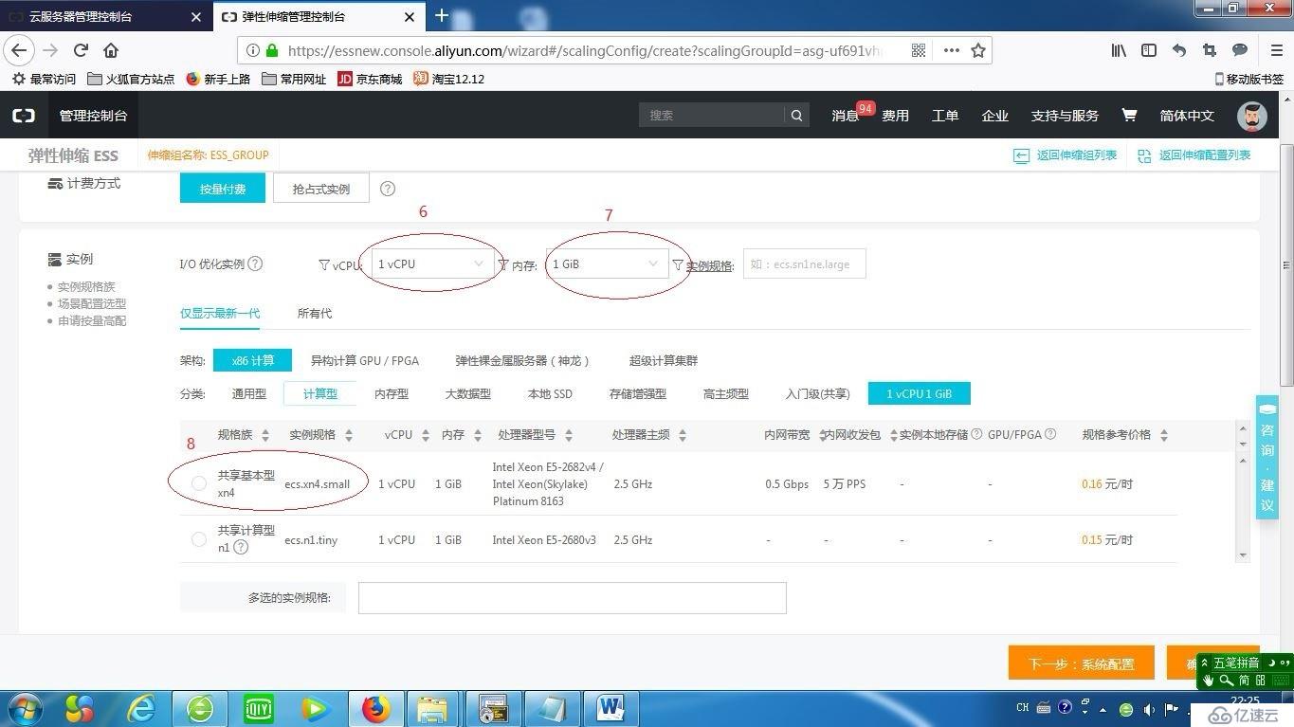Image resolution: width=1294 pixels, height=727 pixels.
Task: Open the Firefox taskbar icon
Action: point(376,708)
